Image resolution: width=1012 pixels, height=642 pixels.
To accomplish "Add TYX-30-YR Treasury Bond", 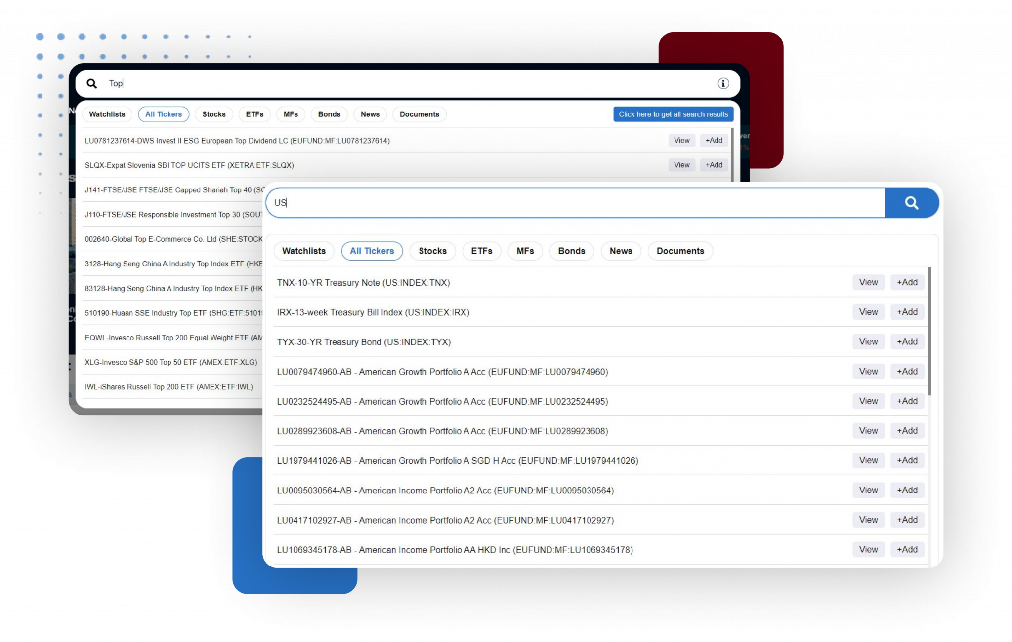I will click(907, 341).
